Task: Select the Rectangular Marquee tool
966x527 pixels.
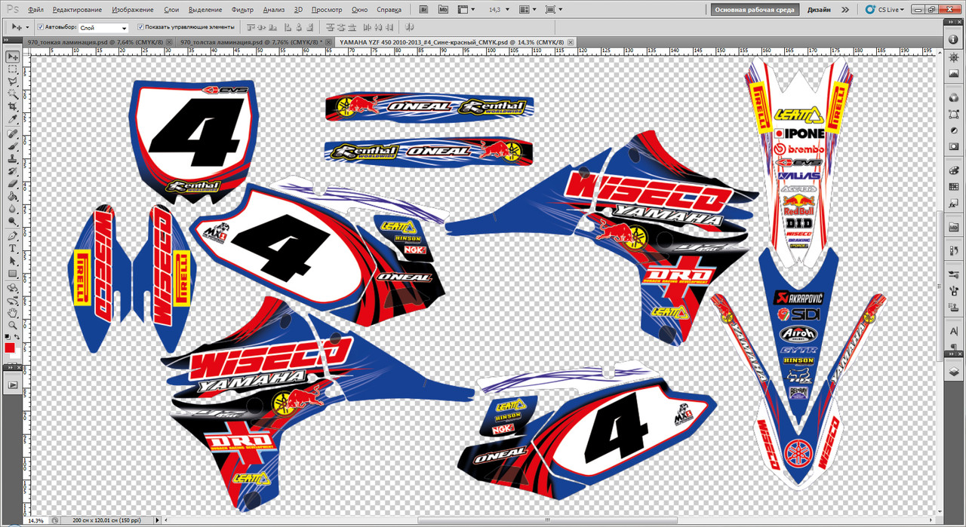Action: click(13, 69)
